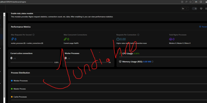Click the Master Process legend label
This screenshot has width=207, height=103.
click(20, 89)
